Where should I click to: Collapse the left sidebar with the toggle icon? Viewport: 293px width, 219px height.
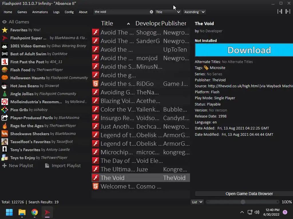coord(280,11)
